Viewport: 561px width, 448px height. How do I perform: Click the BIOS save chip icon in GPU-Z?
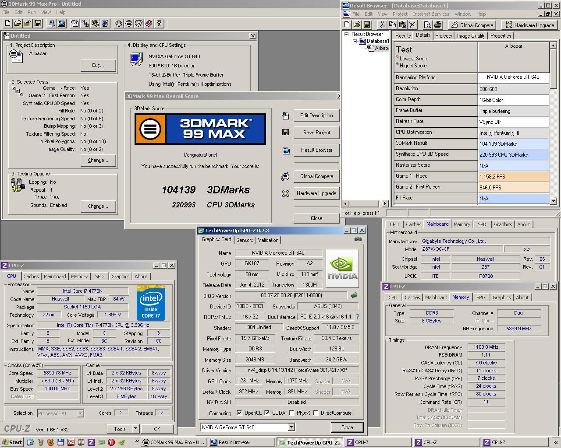click(x=354, y=295)
